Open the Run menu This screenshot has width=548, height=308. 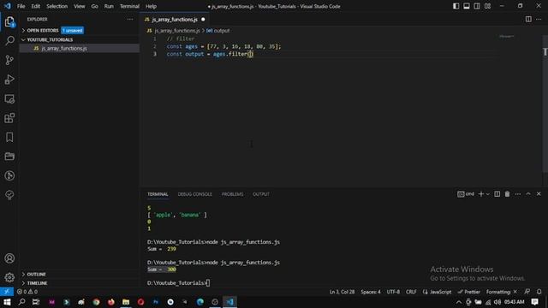[109, 6]
